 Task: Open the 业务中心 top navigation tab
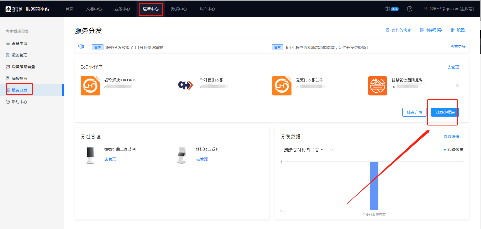[x=122, y=9]
